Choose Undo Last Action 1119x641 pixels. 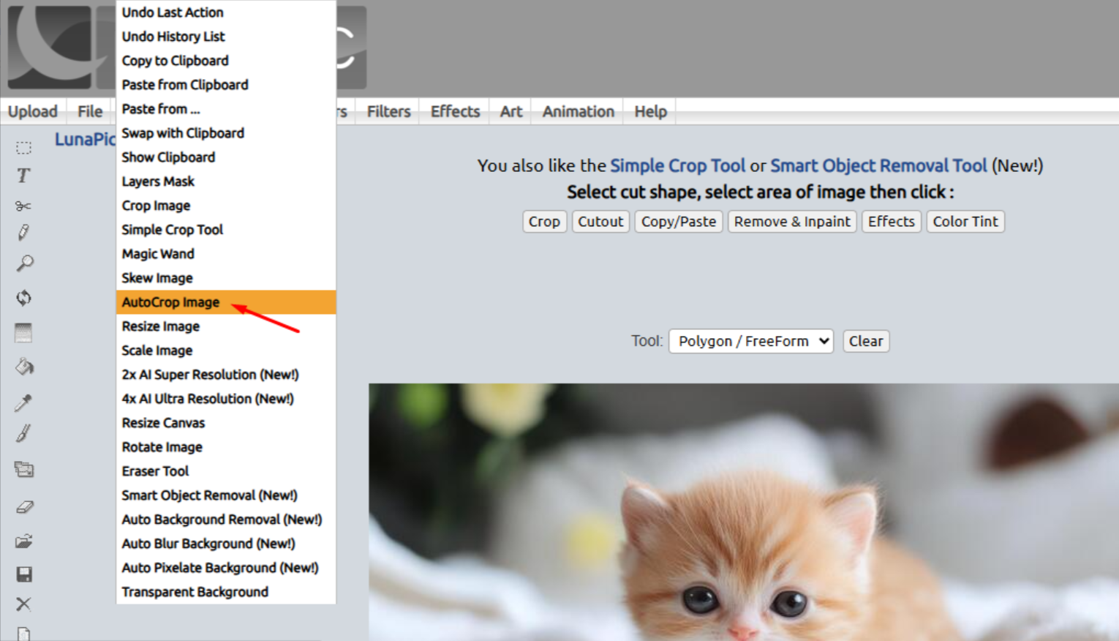tap(226, 12)
